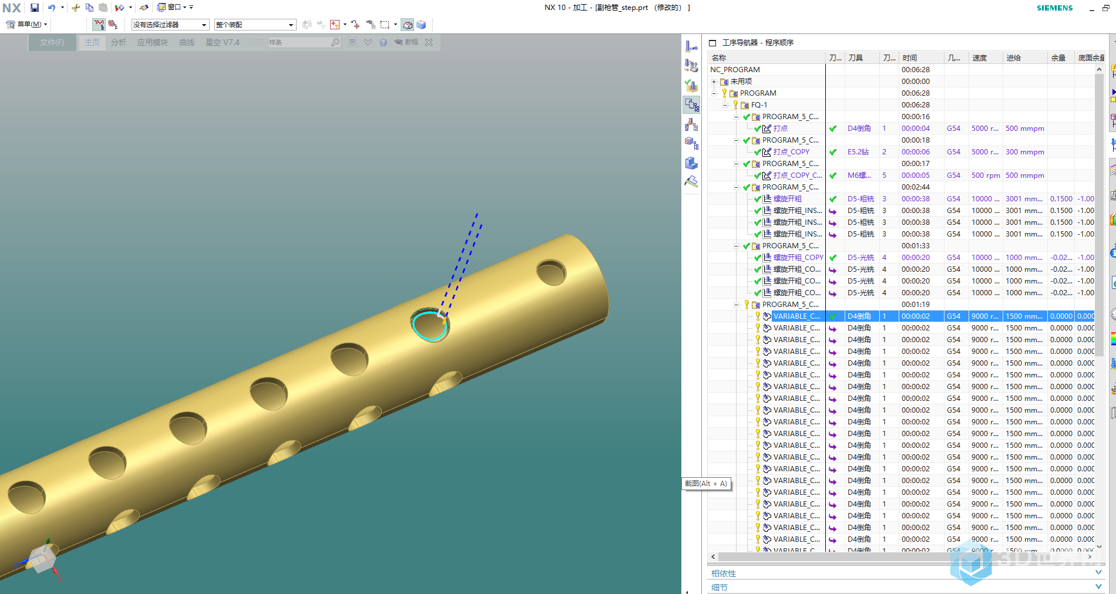The height and width of the screenshot is (594, 1116).
Task: Toggle the checkbox beside 工序导航器 title
Action: [x=712, y=43]
